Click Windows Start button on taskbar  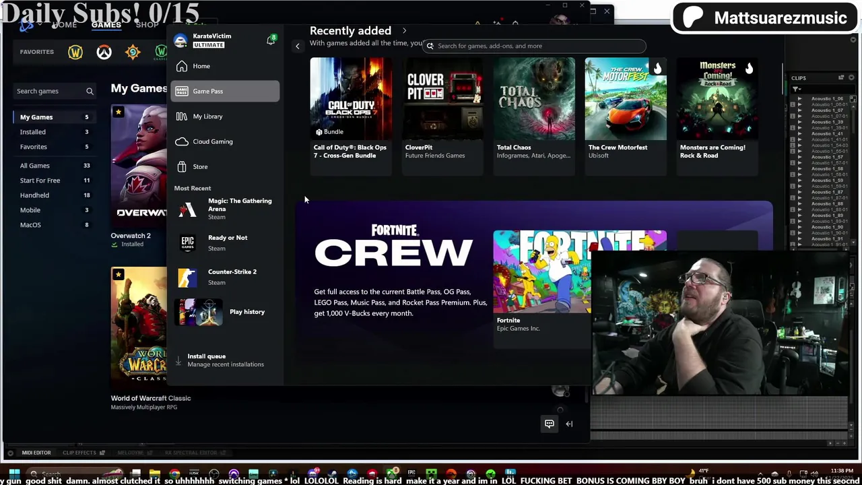[x=14, y=474]
